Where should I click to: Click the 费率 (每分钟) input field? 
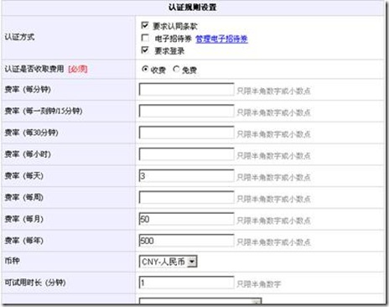tap(186, 90)
